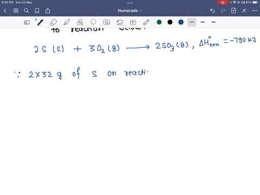Viewport: 260px width, 195px height.
Task: Open the Elements sticker tool
Action: pos(106,22)
